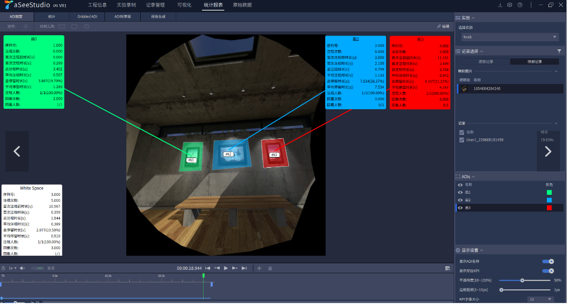
Task: Click the plus add icon in playback bar
Action: (x=259, y=268)
